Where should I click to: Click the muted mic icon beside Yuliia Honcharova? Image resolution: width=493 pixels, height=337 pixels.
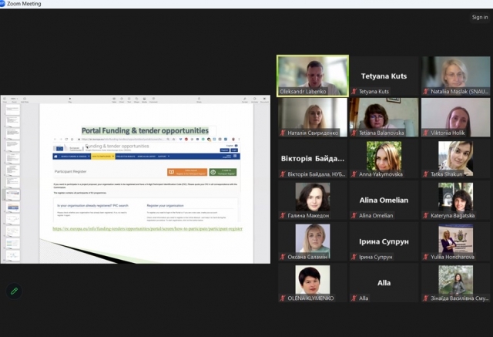coord(426,257)
